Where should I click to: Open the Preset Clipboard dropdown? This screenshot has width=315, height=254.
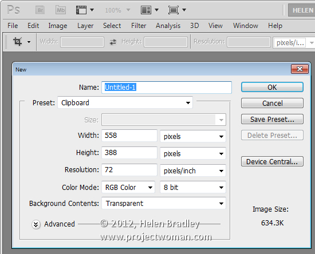pyautogui.click(x=125, y=103)
